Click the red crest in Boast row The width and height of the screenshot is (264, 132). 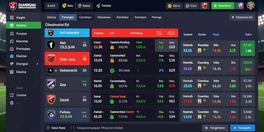click(51, 99)
